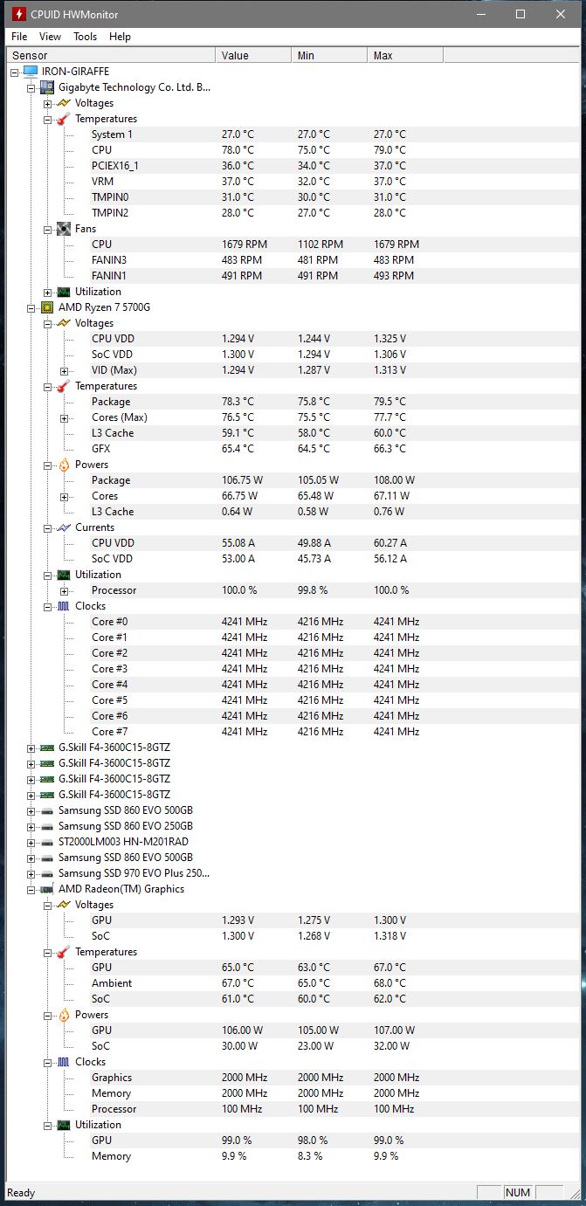This screenshot has width=586, height=1206.
Task: Expand the Processor utilization entry
Action: pyautogui.click(x=65, y=590)
